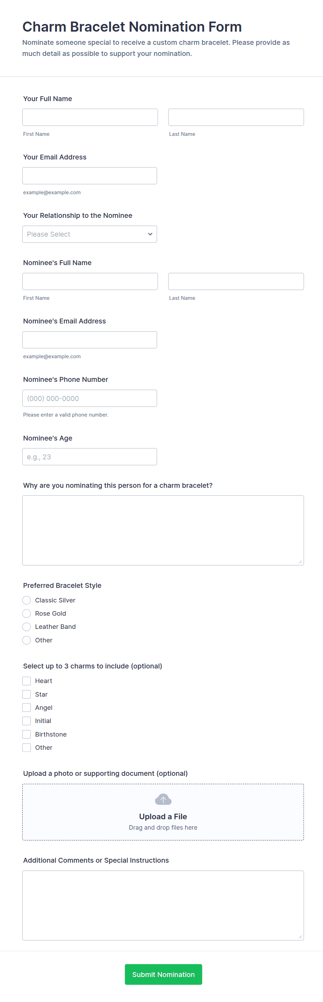Check the Star charm option
This screenshot has height=1002, width=323.
[26, 694]
